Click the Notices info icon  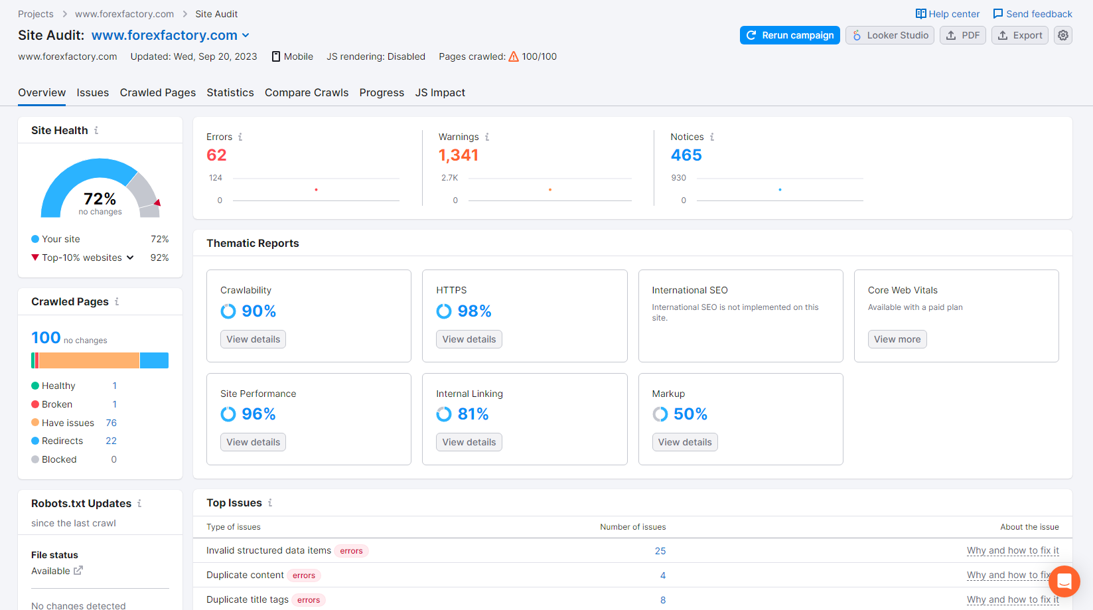(x=712, y=137)
